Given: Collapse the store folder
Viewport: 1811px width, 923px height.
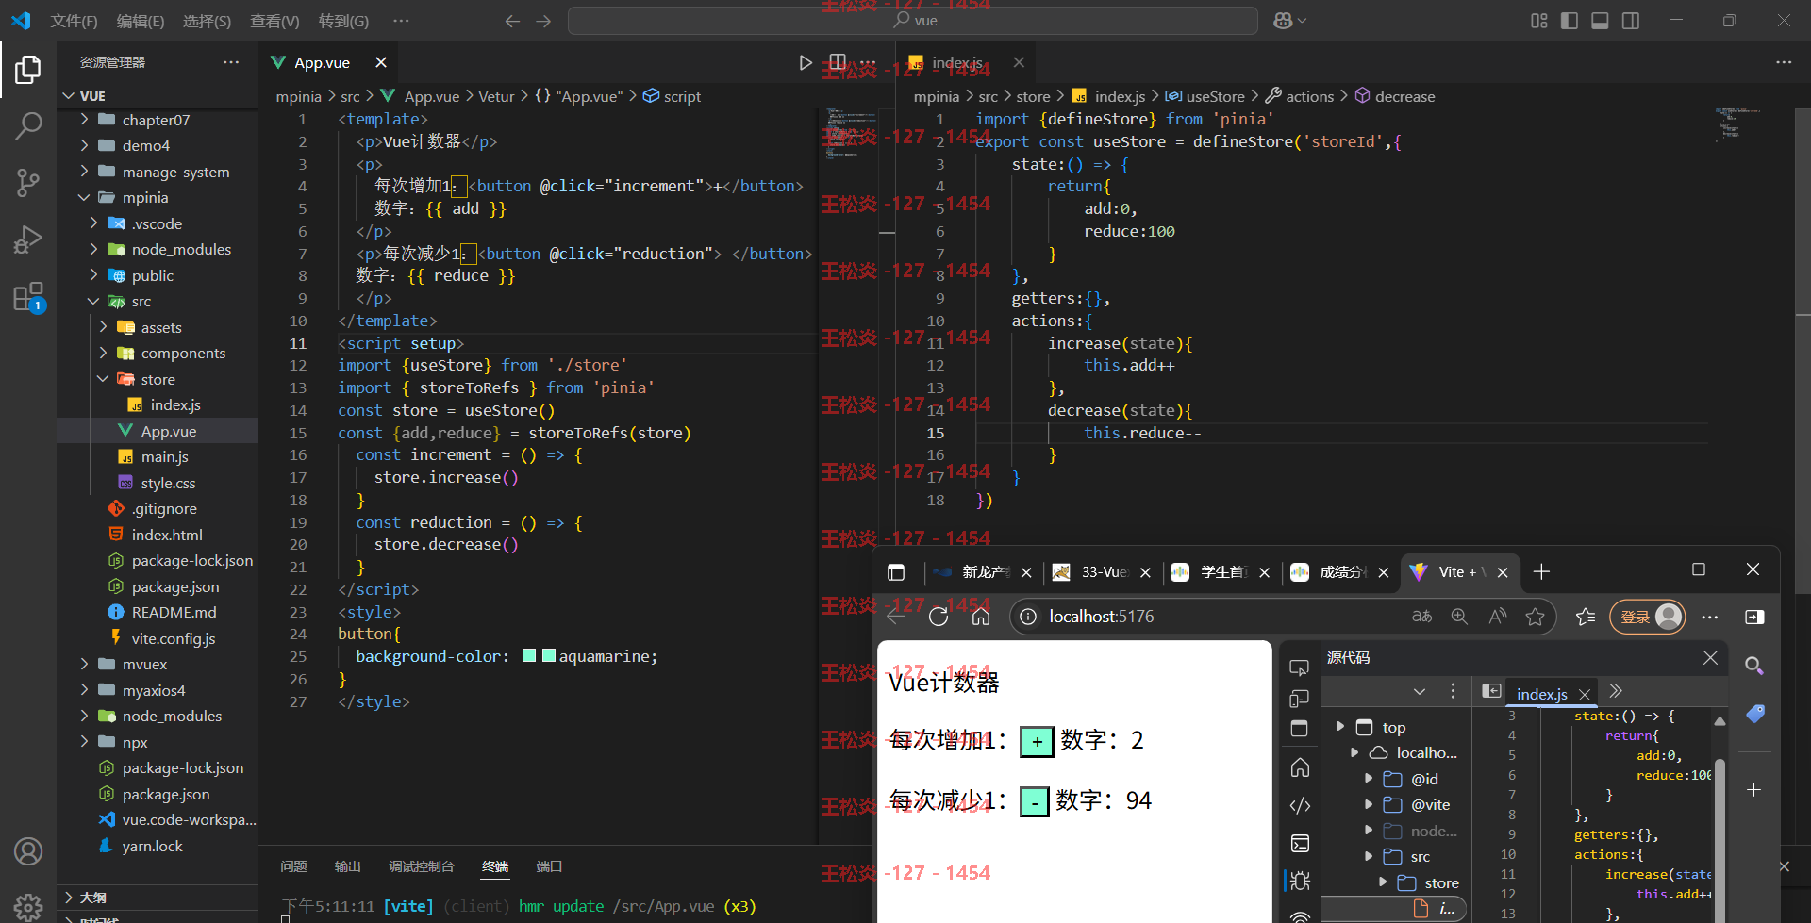Looking at the screenshot, I should click(157, 379).
